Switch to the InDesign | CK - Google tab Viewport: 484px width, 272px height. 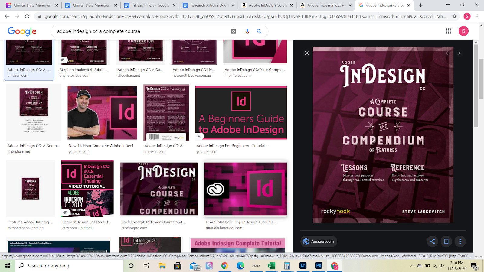tap(151, 5)
